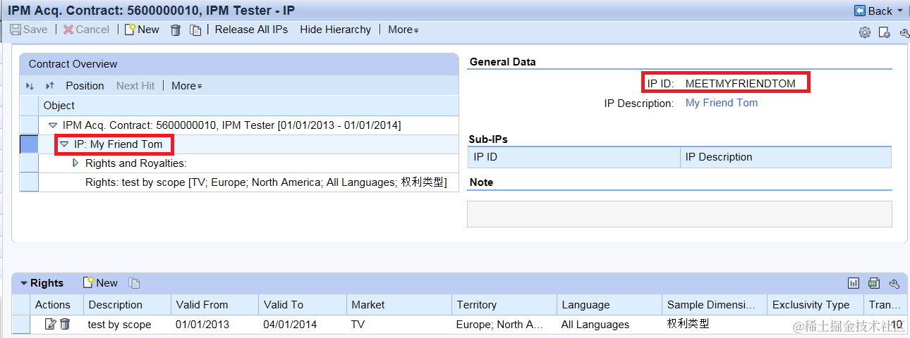Sort by the Valid To column header
This screenshot has width=910, height=338.
(302, 305)
